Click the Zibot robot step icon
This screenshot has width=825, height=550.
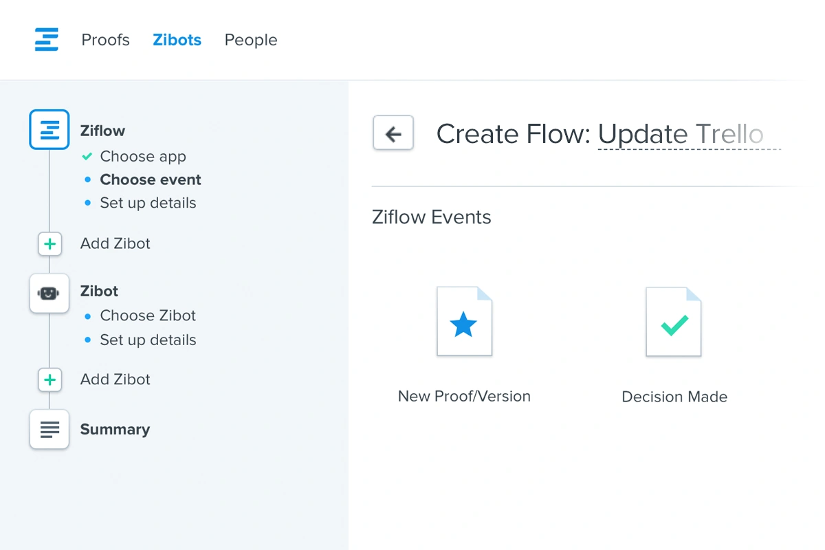[49, 293]
